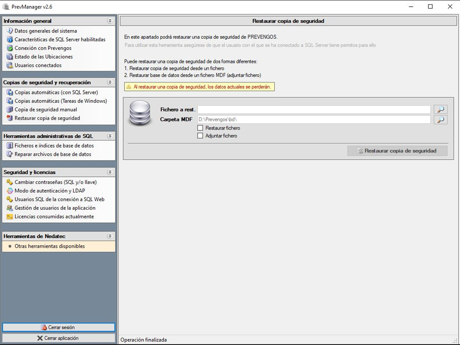
Task: Click the Cambiar contraseñas keys icon
Action: click(10, 182)
